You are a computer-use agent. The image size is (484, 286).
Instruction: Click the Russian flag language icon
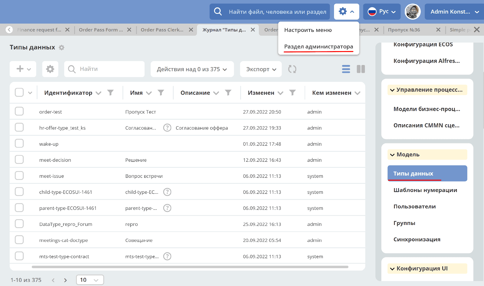pos(372,12)
